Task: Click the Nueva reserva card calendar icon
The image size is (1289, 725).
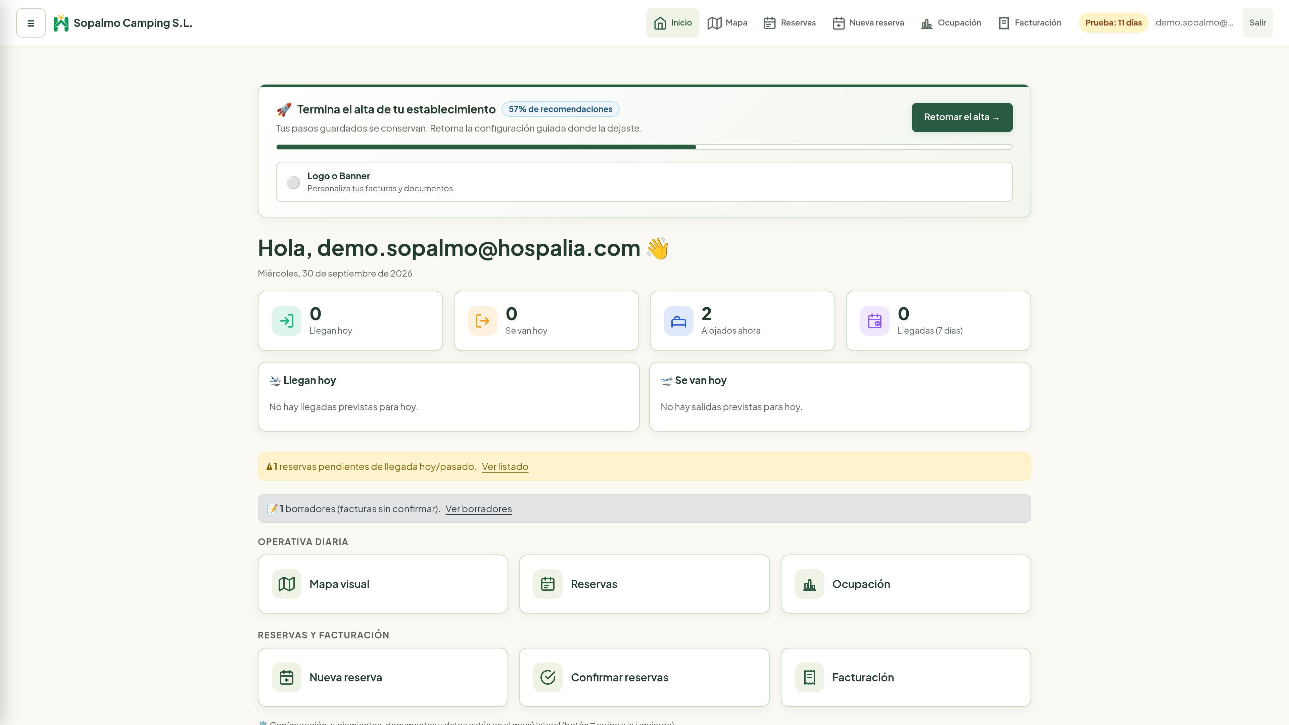Action: [x=287, y=677]
